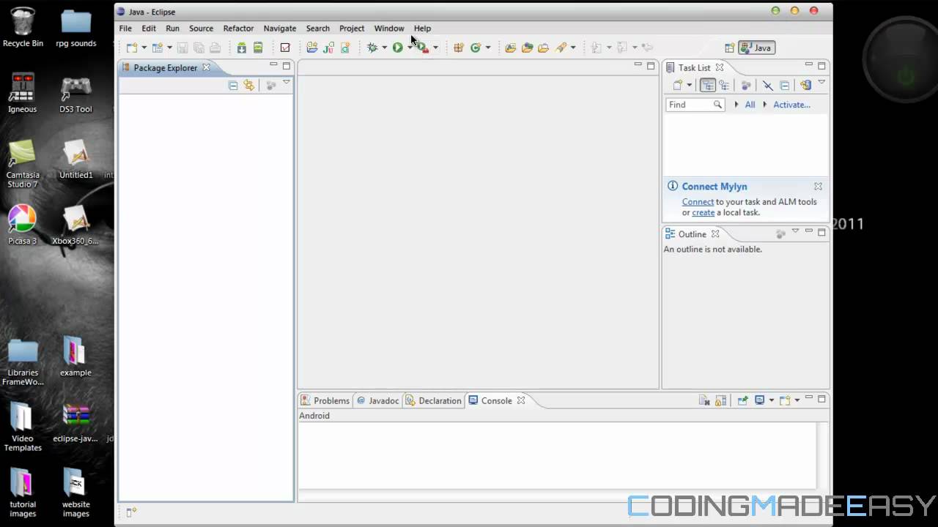Click the New Java Package icon
Image resolution: width=938 pixels, height=527 pixels.
coord(459,48)
